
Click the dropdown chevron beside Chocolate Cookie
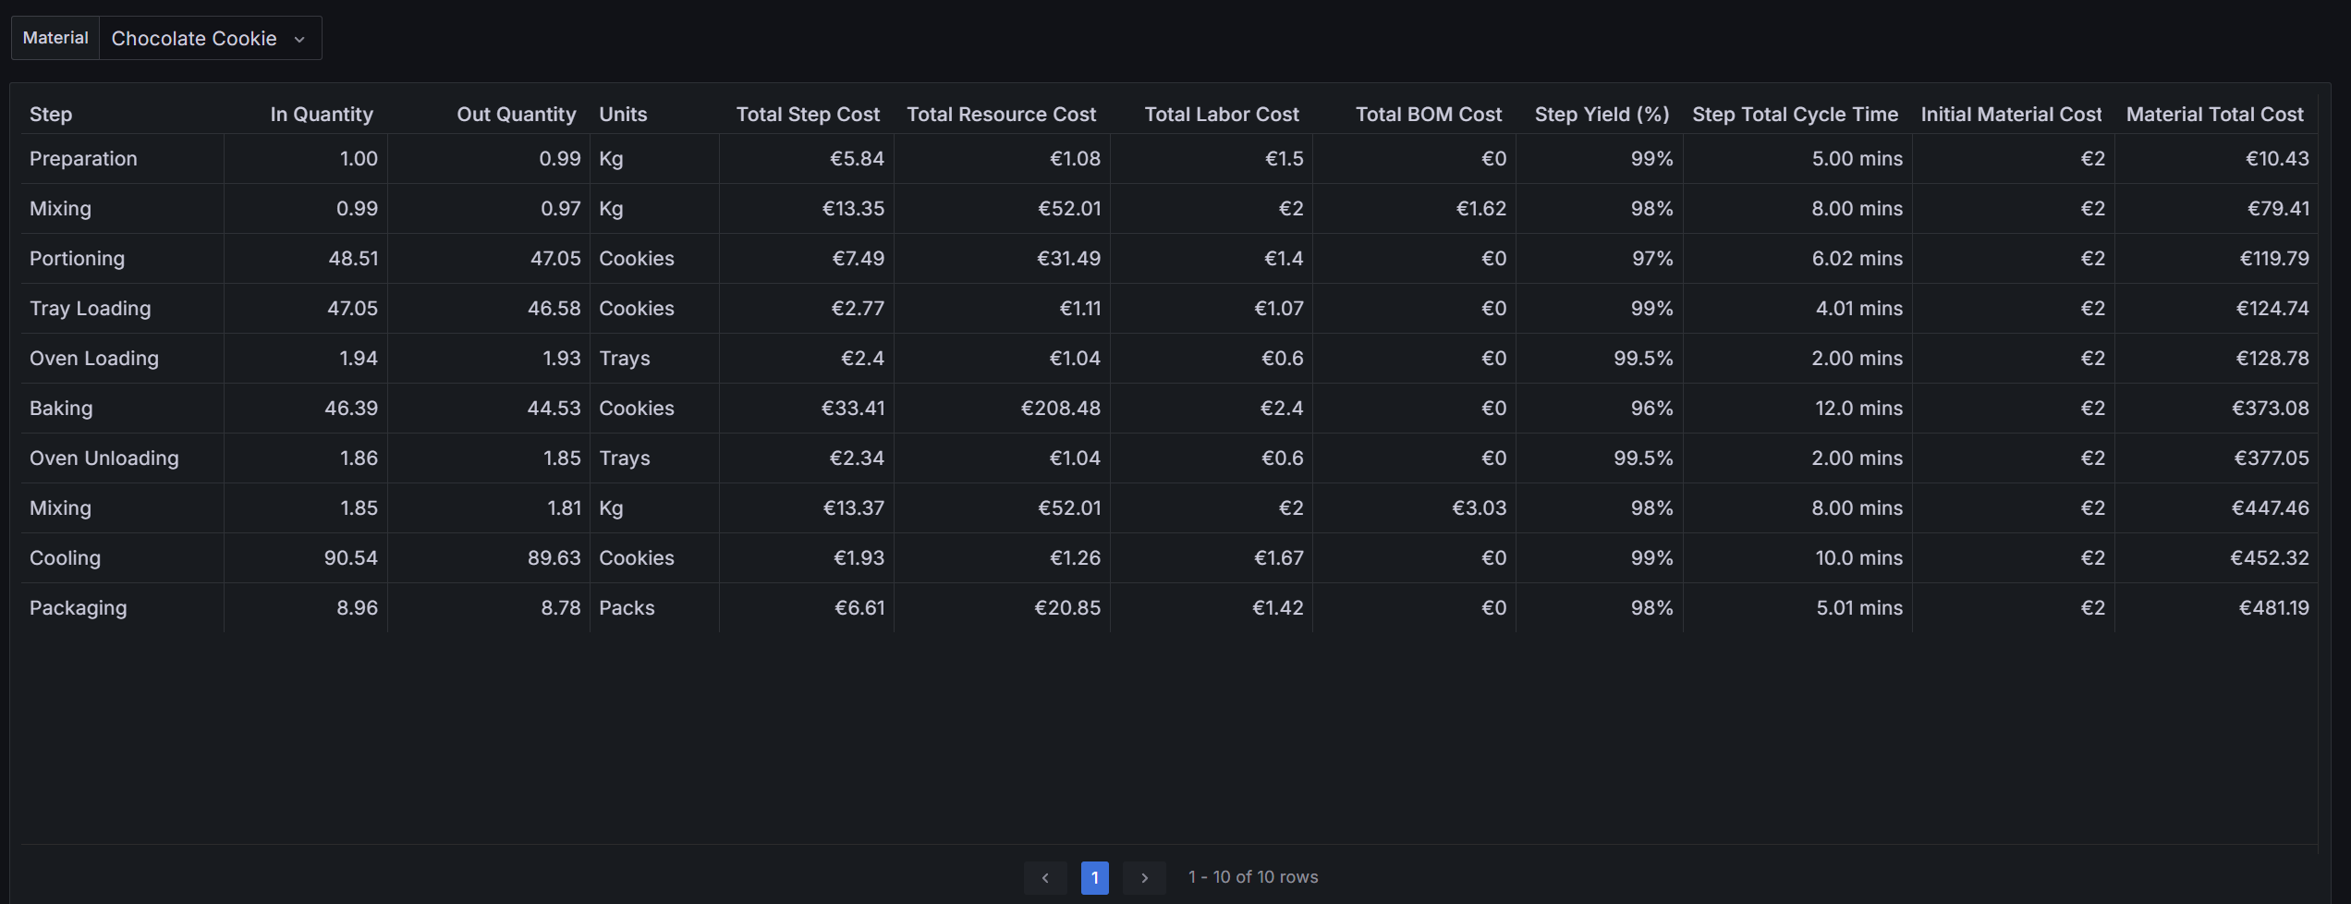[299, 39]
